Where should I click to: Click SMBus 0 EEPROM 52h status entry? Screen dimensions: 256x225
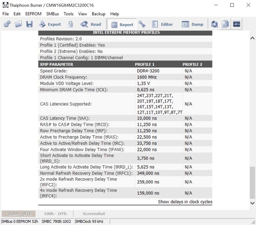(21, 222)
